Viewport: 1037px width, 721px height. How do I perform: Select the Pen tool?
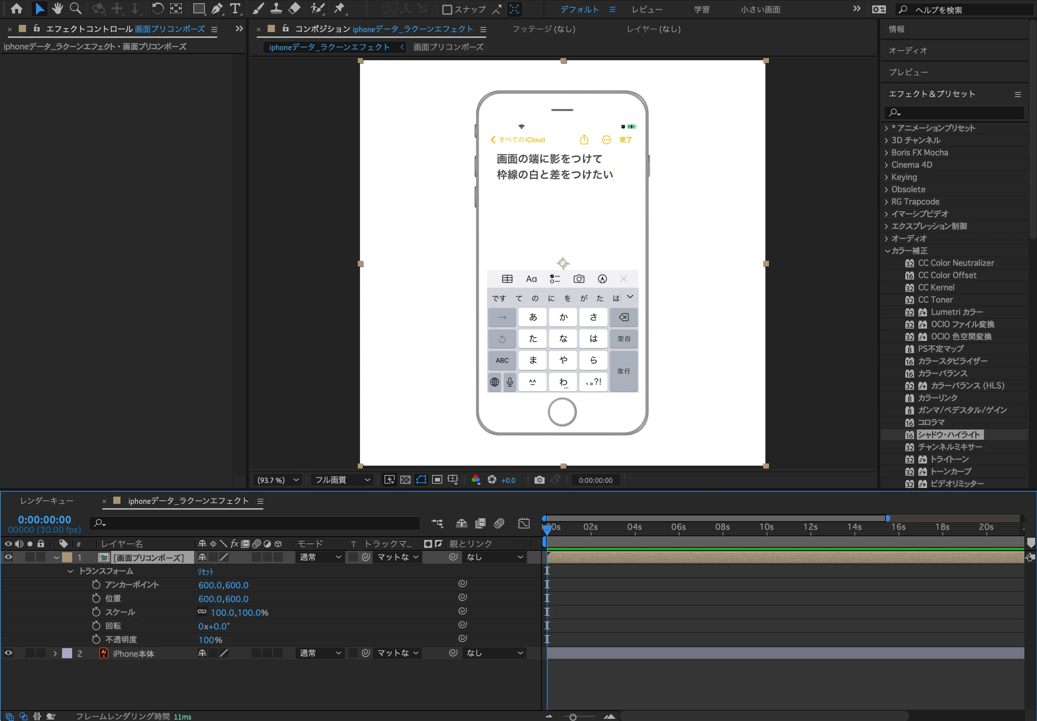click(x=217, y=9)
